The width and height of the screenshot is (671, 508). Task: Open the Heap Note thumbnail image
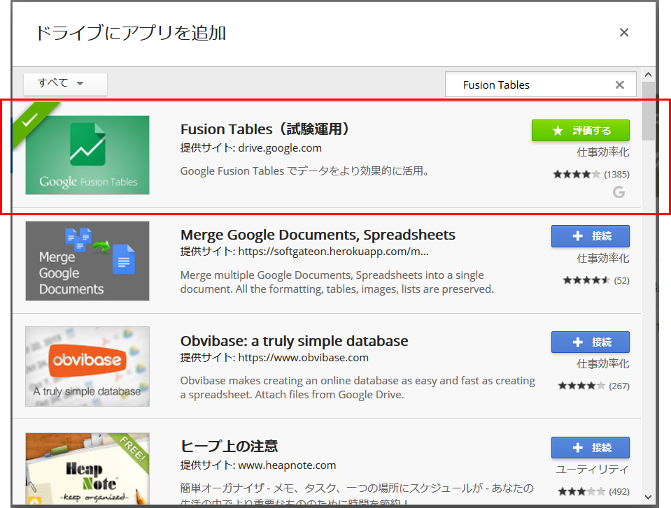pos(87,469)
